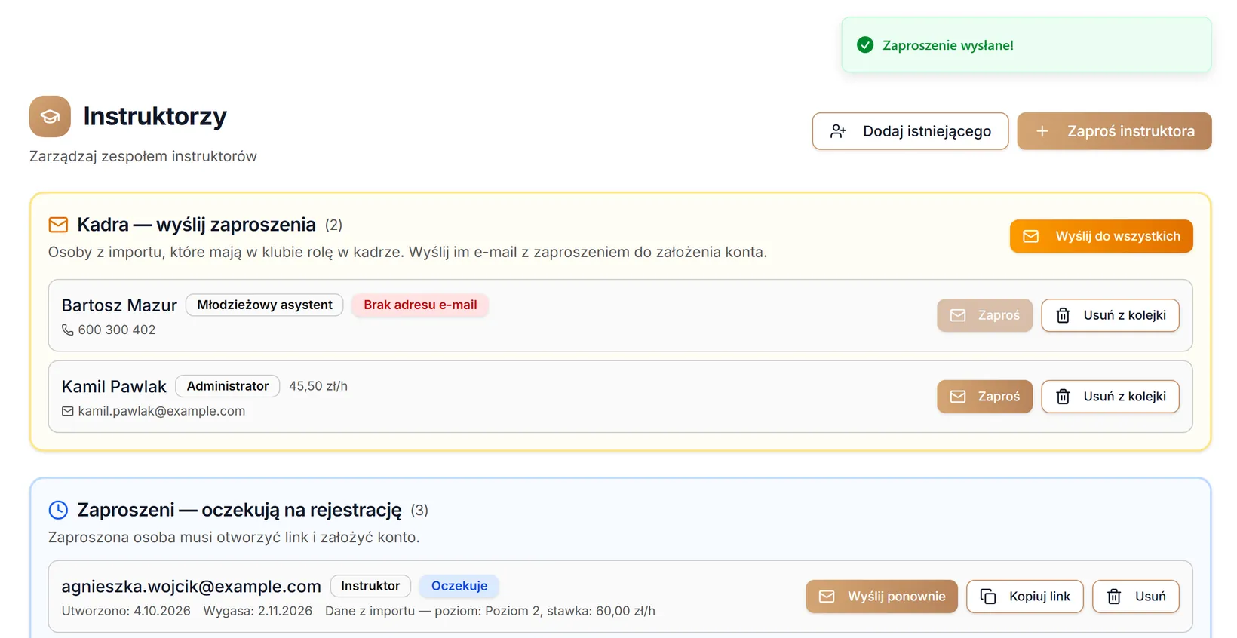The image size is (1237, 638).
Task: Click the envelope icon next to kamil.pawlak@example.com
Action: pos(68,411)
